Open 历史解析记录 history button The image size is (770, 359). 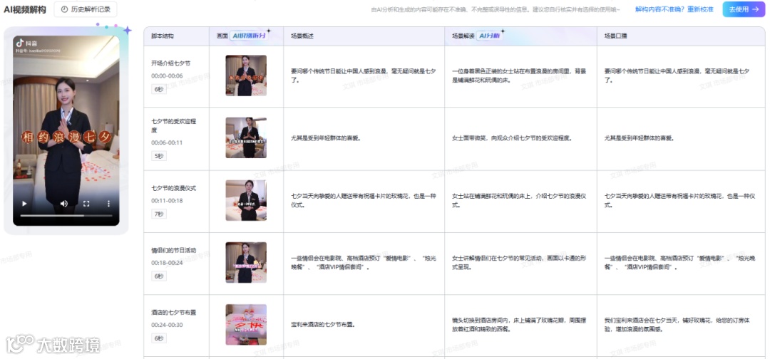86,9
